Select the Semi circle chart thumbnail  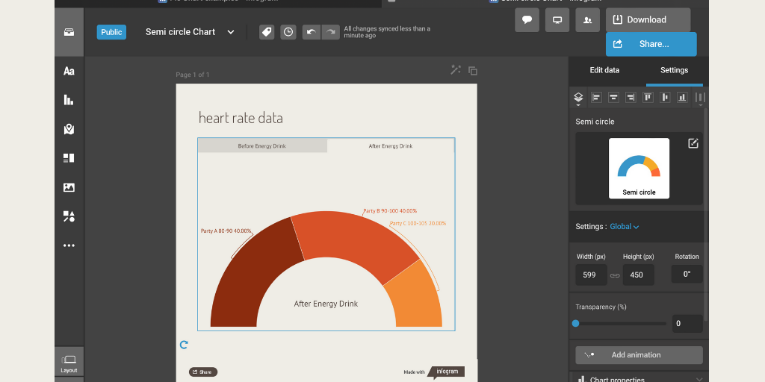(639, 169)
